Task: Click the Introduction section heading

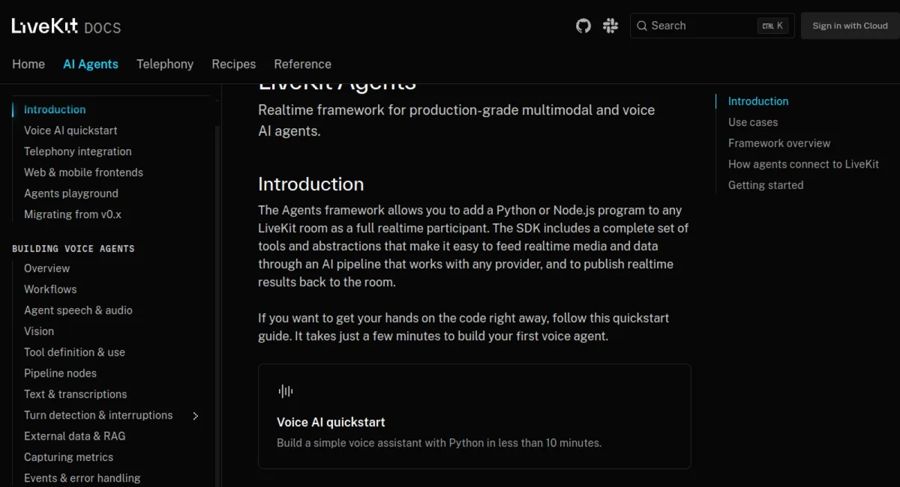Action: (x=311, y=184)
